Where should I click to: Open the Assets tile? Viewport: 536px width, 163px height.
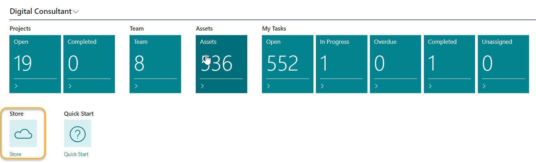pos(222,64)
